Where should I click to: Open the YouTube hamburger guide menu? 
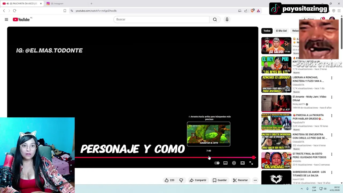tap(6, 19)
